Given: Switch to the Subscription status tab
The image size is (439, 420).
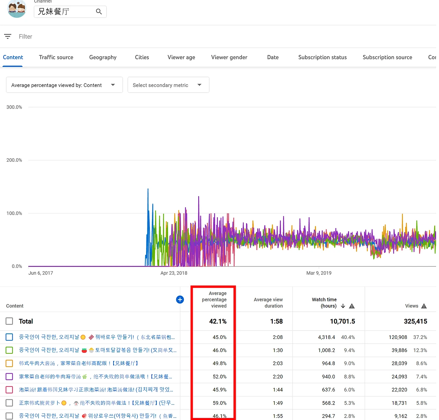Looking at the screenshot, I should 322,57.
